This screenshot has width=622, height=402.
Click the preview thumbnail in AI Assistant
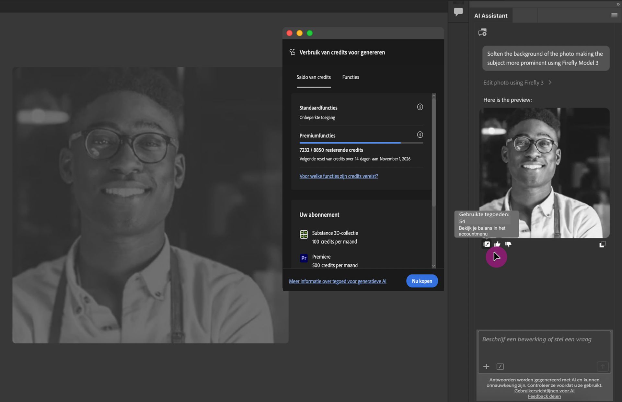tap(544, 173)
